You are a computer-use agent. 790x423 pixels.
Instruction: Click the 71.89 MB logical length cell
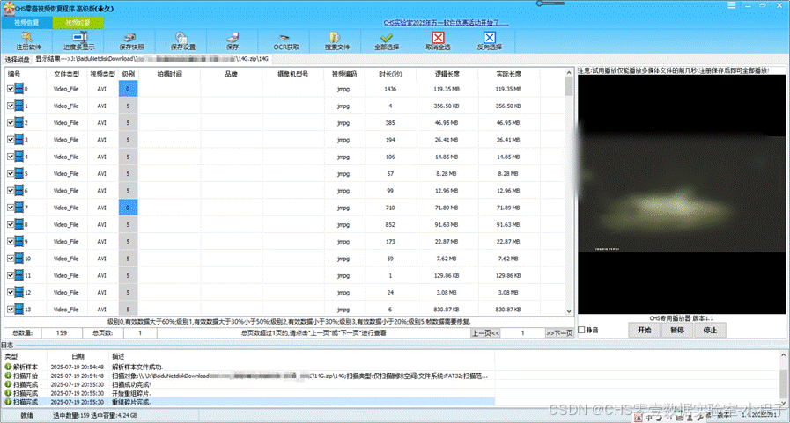(447, 208)
